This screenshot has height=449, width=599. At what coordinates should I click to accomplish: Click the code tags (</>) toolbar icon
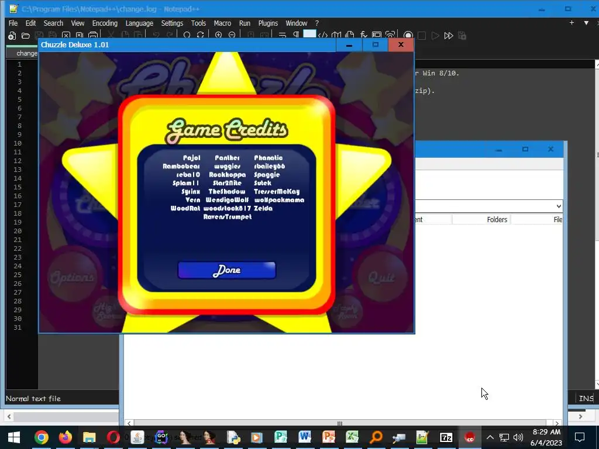click(323, 36)
